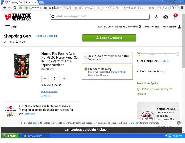Open the browser hamburger menu
185x143 pixels.
tap(182, 8)
